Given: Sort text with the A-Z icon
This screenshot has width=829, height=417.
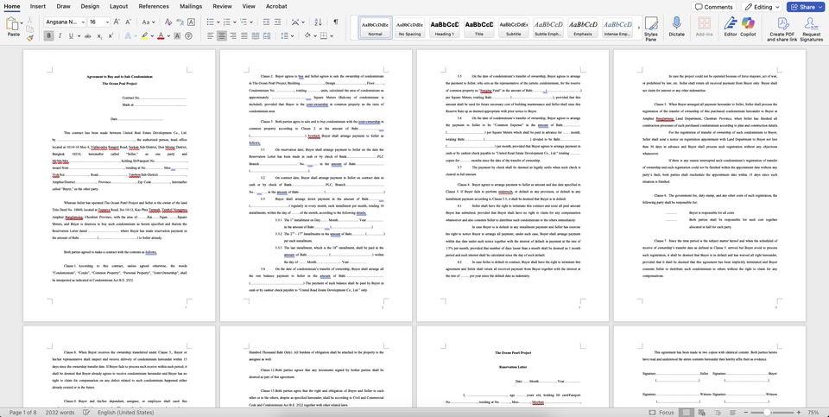Looking at the screenshot, I should [x=318, y=22].
